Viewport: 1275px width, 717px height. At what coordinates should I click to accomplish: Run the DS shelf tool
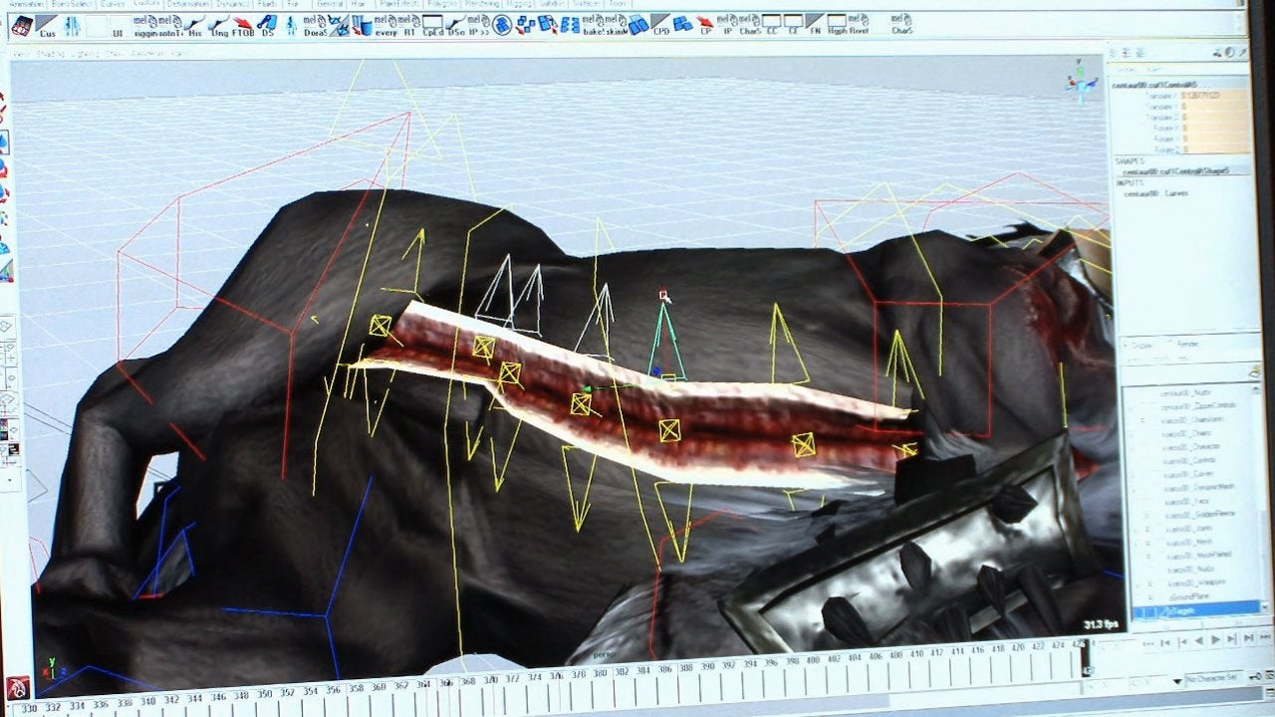[x=267, y=25]
